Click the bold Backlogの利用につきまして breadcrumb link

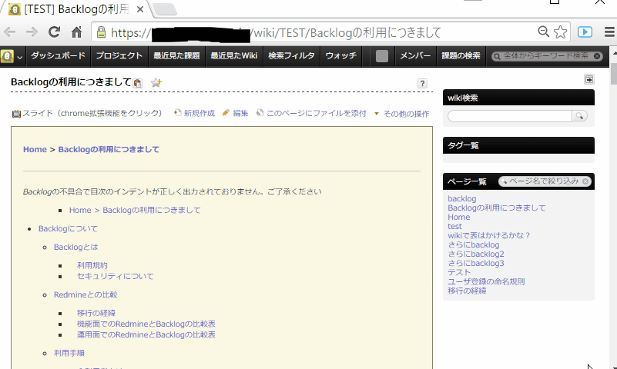(x=109, y=149)
